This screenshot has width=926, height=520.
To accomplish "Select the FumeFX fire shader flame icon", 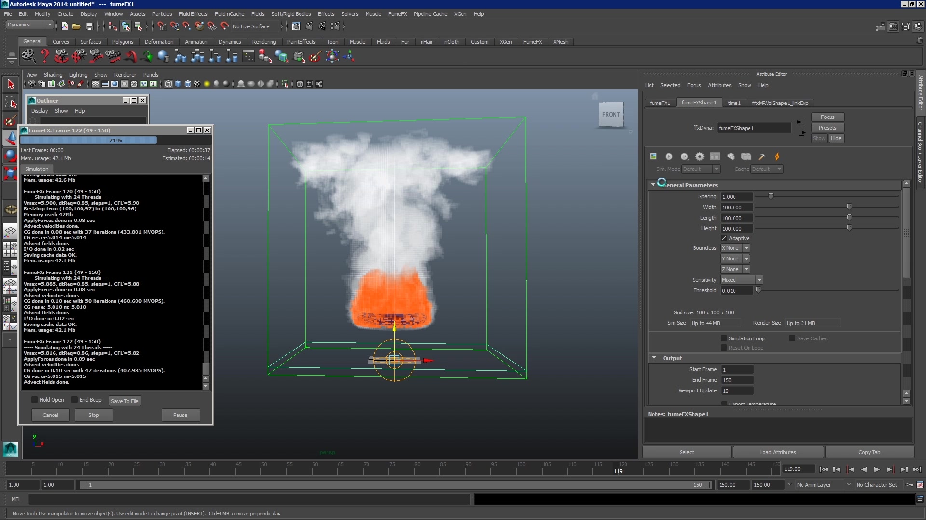I will pos(777,156).
